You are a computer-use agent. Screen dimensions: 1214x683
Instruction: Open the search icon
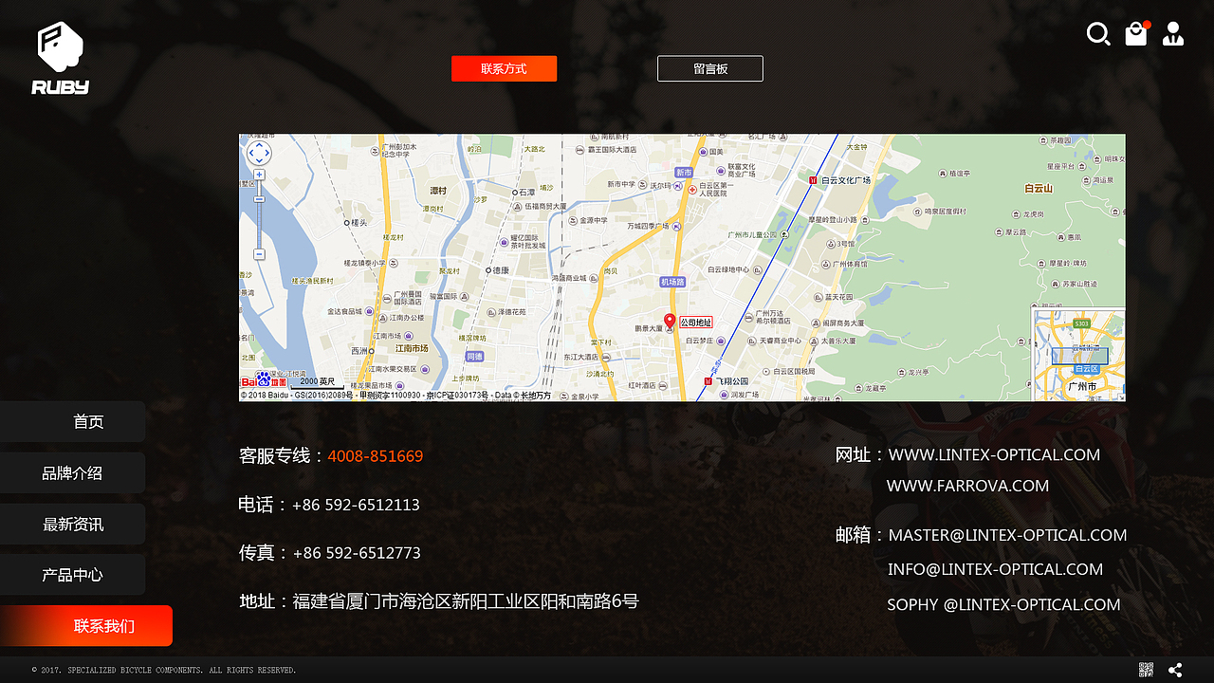pos(1098,34)
